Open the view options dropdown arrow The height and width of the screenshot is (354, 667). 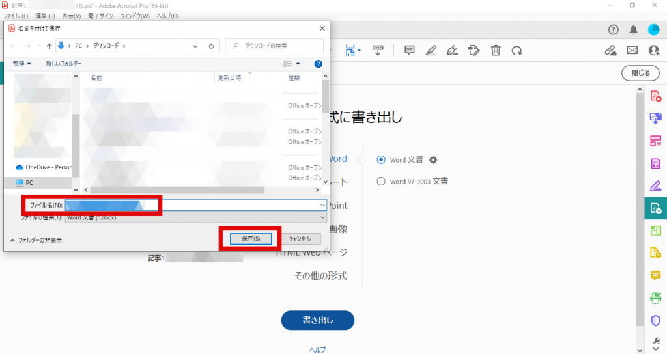click(x=298, y=64)
